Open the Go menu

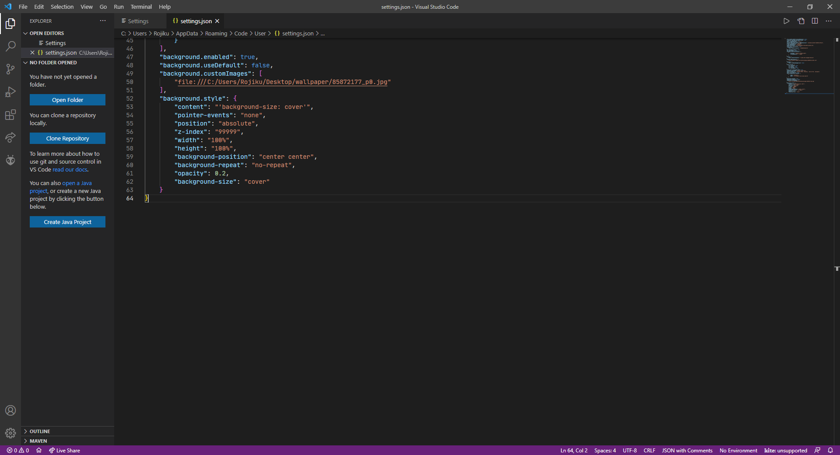click(103, 7)
